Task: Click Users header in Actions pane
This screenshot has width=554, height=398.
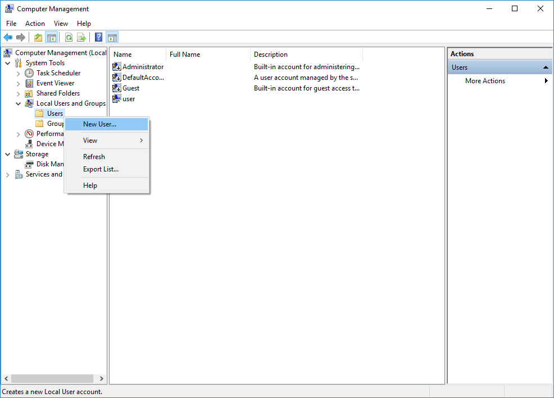Action: (x=499, y=67)
